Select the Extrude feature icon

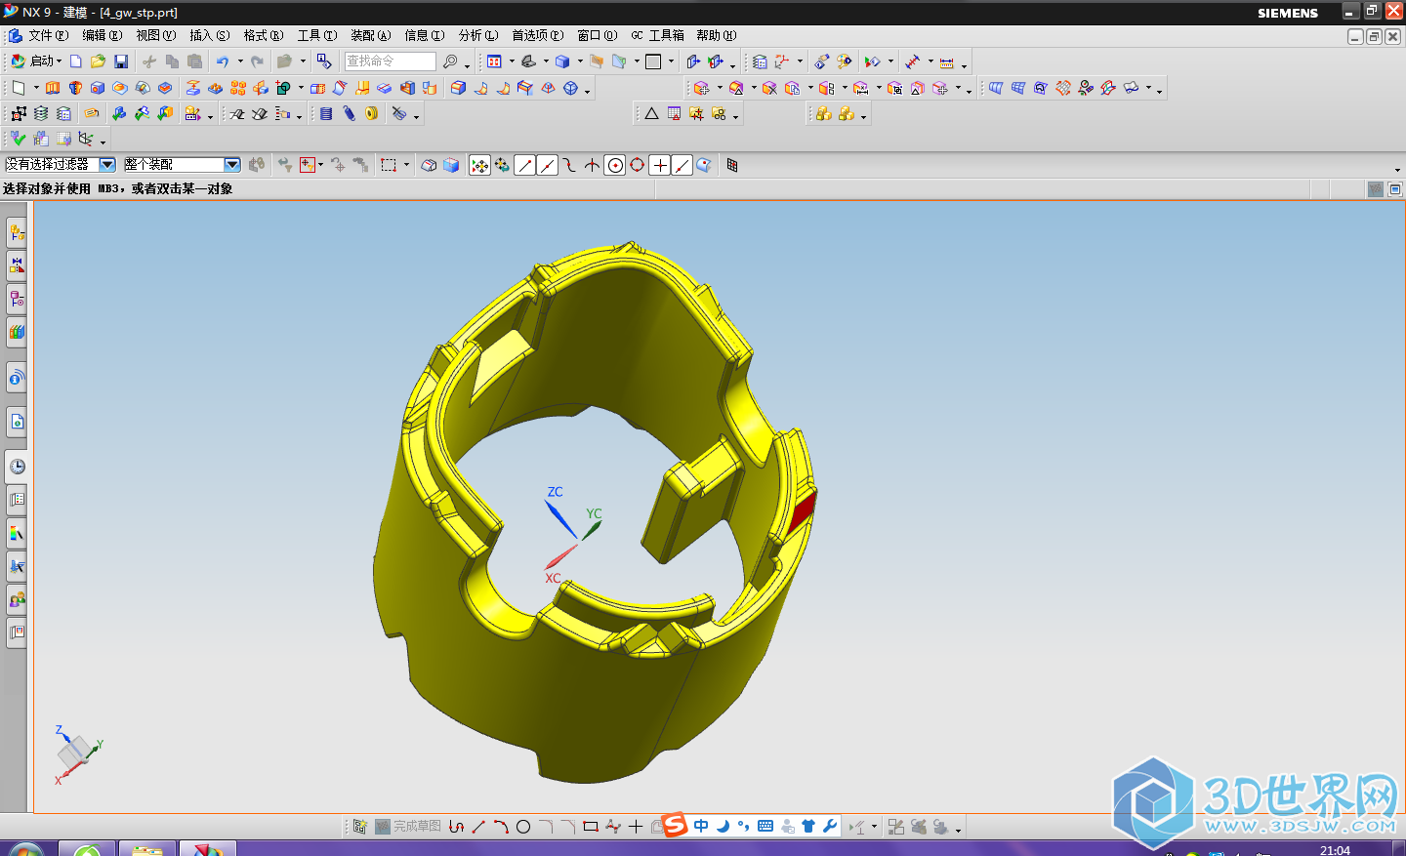click(x=53, y=88)
